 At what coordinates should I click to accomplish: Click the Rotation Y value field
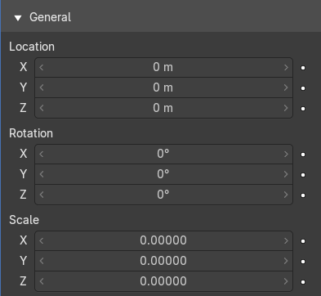click(163, 174)
